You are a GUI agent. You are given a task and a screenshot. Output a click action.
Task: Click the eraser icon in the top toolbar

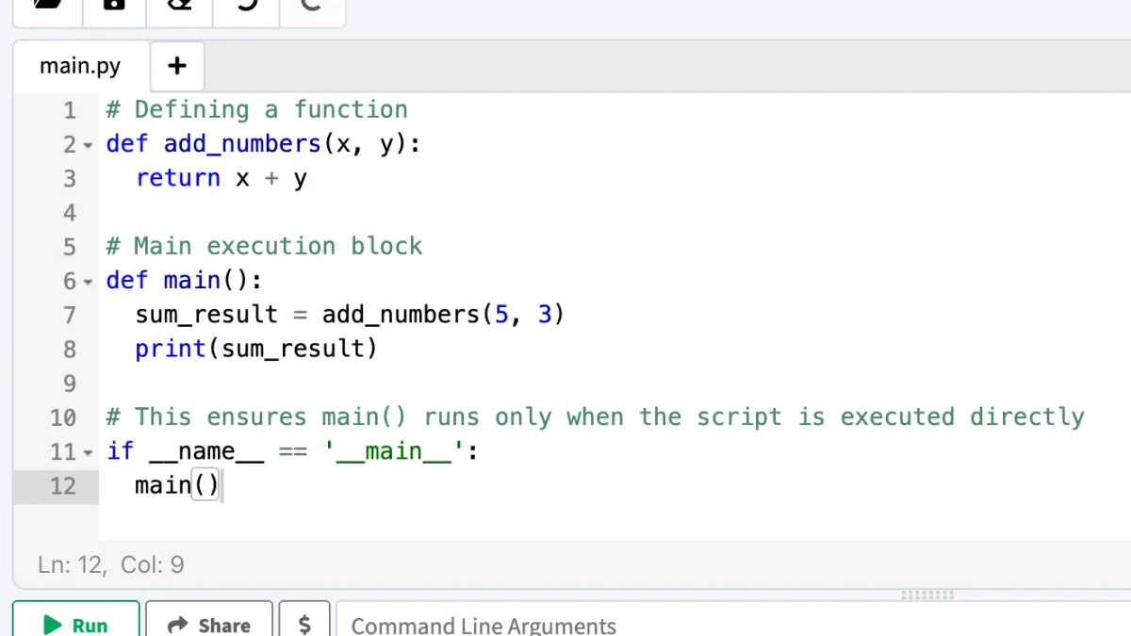point(179,4)
